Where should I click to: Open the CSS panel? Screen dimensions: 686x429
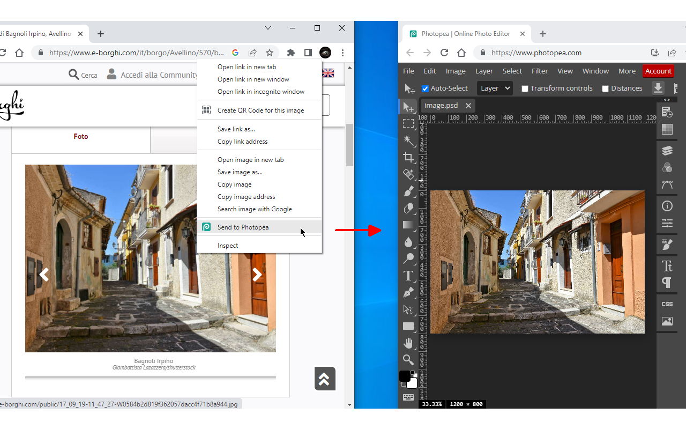click(x=667, y=304)
